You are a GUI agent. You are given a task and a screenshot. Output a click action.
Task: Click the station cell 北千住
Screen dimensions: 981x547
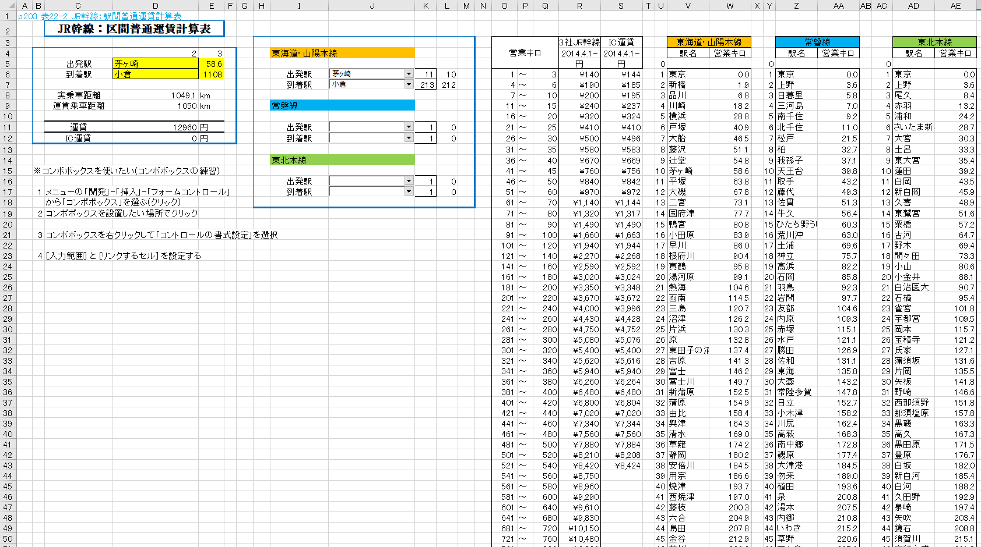pos(796,127)
